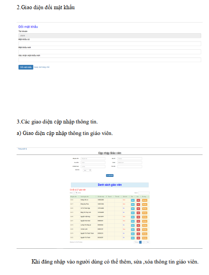Open the Trang quản lý link
Screen dimensions: 209x275
point(22,149)
